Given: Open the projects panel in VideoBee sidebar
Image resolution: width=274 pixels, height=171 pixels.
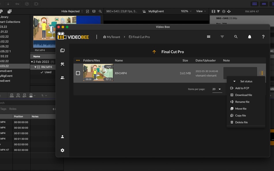Looking at the screenshot, I should pyautogui.click(x=62, y=50).
